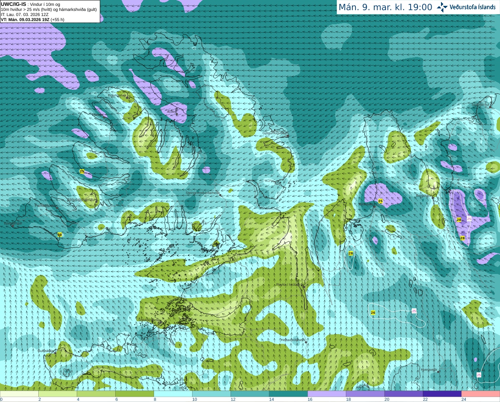The height and width of the screenshot is (402, 500).
Task: Select the 4–6 m/s green legend swatch
Action: click(x=96, y=394)
